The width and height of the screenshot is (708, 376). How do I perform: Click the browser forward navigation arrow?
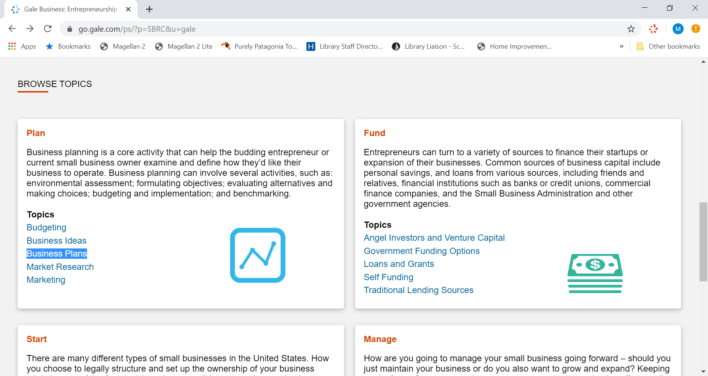(30, 29)
